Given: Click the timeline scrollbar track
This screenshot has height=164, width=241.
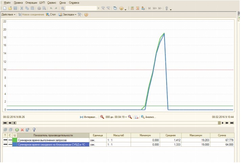Looking at the screenshot, I should 117,123.
